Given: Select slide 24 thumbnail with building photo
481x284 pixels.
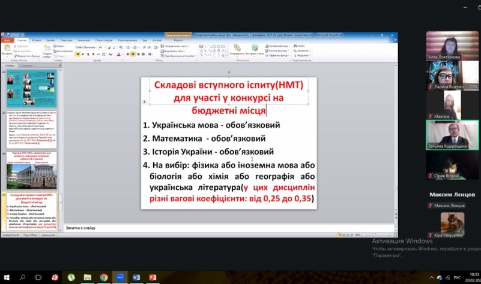Looking at the screenshot, I should click(32, 170).
